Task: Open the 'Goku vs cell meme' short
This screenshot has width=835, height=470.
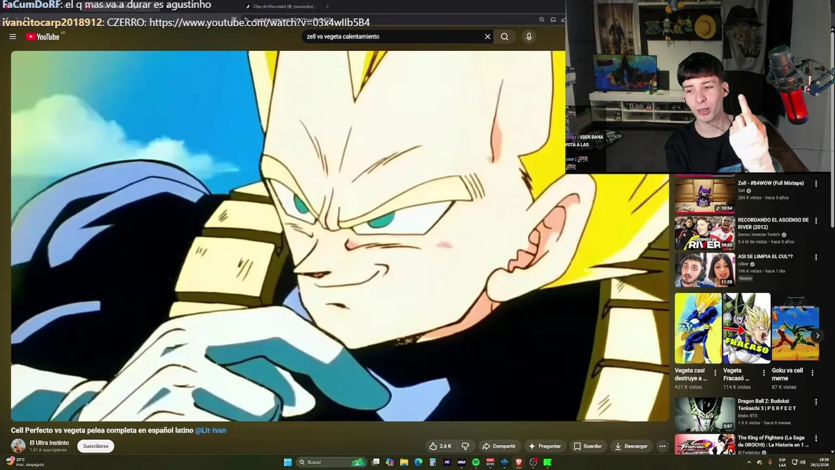Action: coord(795,328)
